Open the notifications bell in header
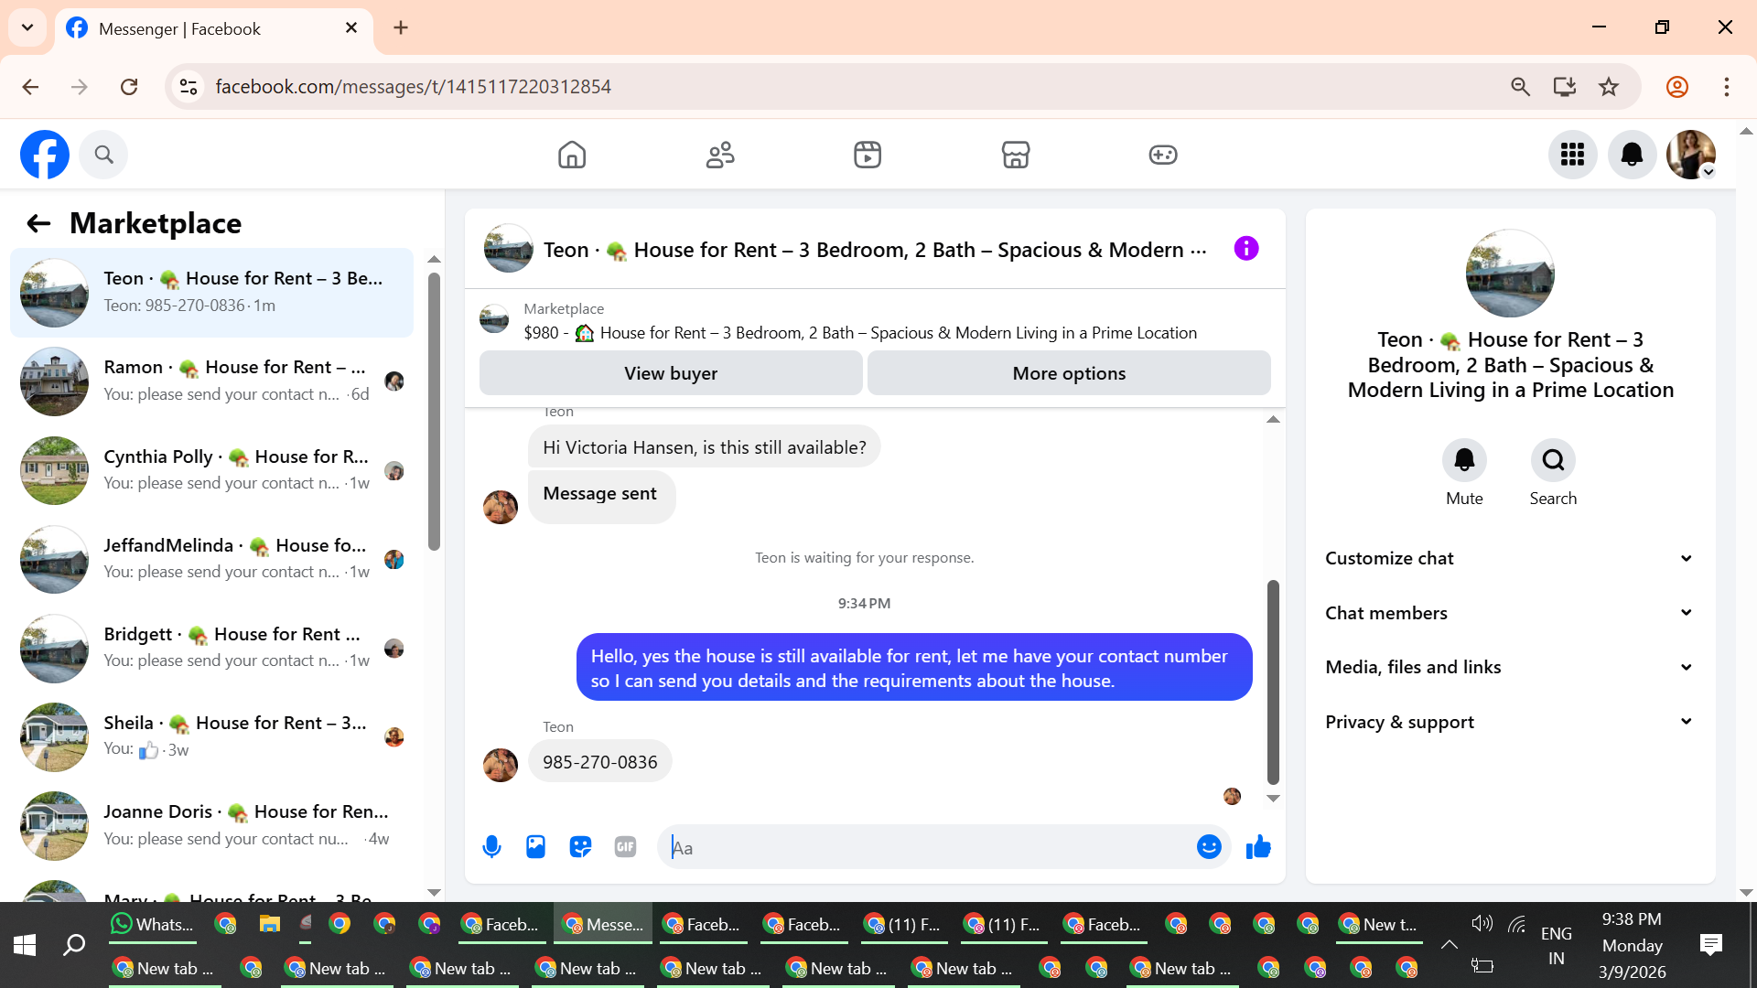Viewport: 1757px width, 988px height. (x=1632, y=155)
